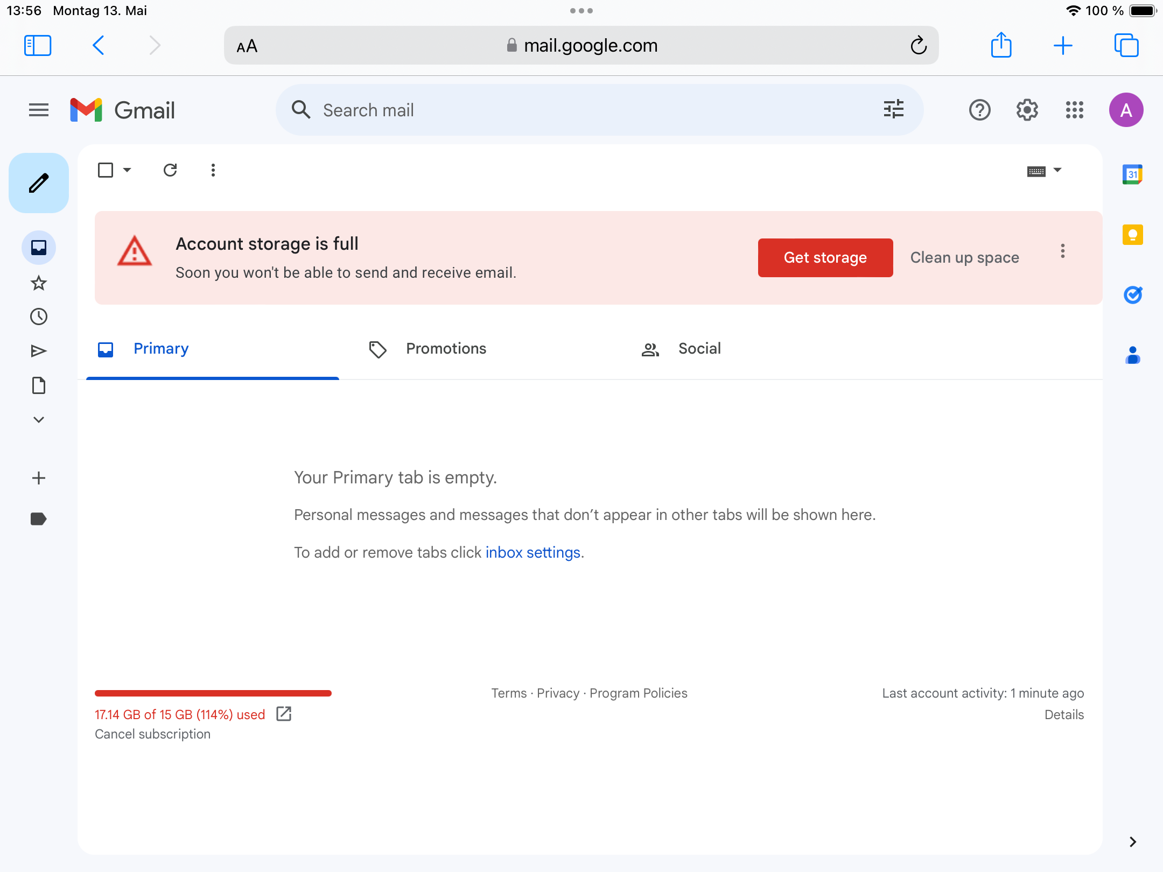Click the Compose pencil button
Screen dimensions: 1163x872
coord(39,183)
